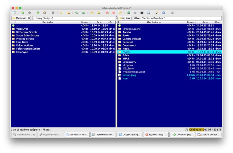Click the grey go-forward toolbar icon
This screenshot has width=233, height=153.
[29, 13]
